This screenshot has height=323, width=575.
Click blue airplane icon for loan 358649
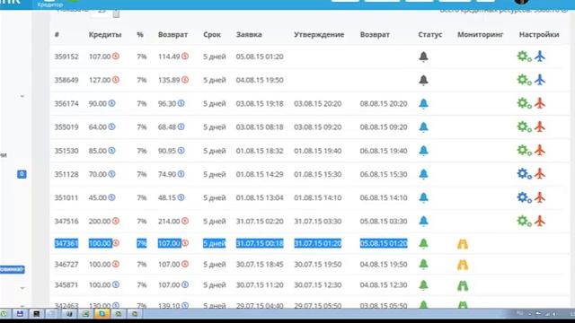pyautogui.click(x=540, y=80)
